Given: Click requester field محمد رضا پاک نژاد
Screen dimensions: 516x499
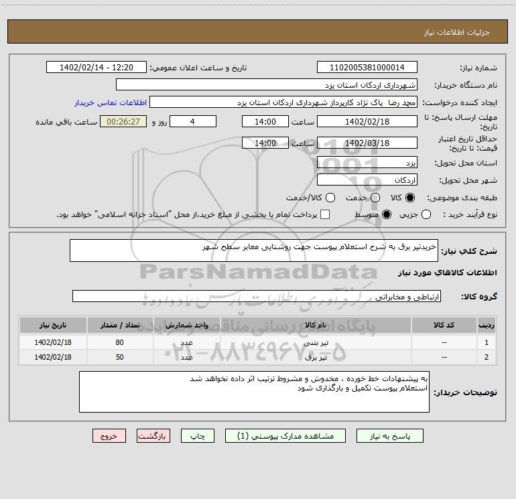Looking at the screenshot, I should click(283, 102).
